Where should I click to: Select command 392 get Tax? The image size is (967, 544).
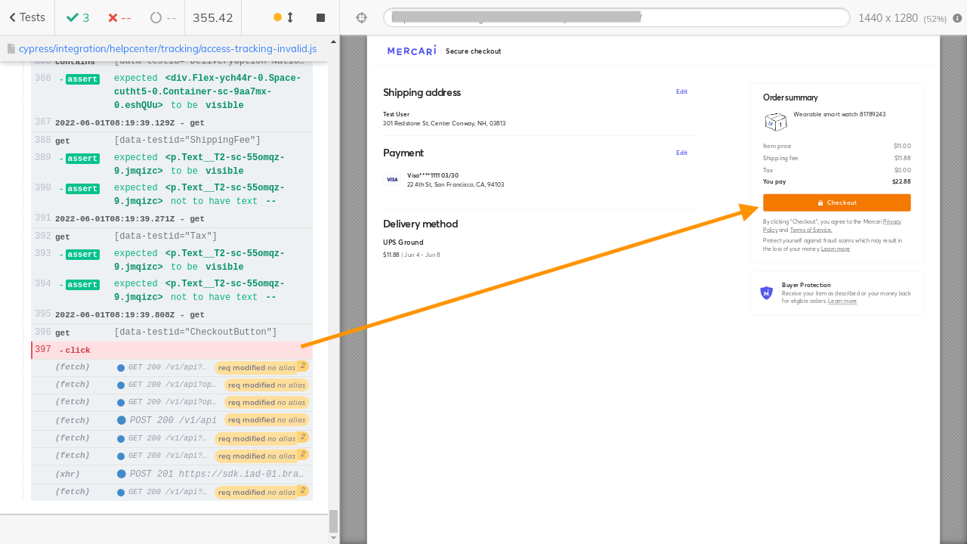pos(171,236)
